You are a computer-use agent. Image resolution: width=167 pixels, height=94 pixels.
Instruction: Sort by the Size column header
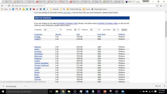[78, 34]
